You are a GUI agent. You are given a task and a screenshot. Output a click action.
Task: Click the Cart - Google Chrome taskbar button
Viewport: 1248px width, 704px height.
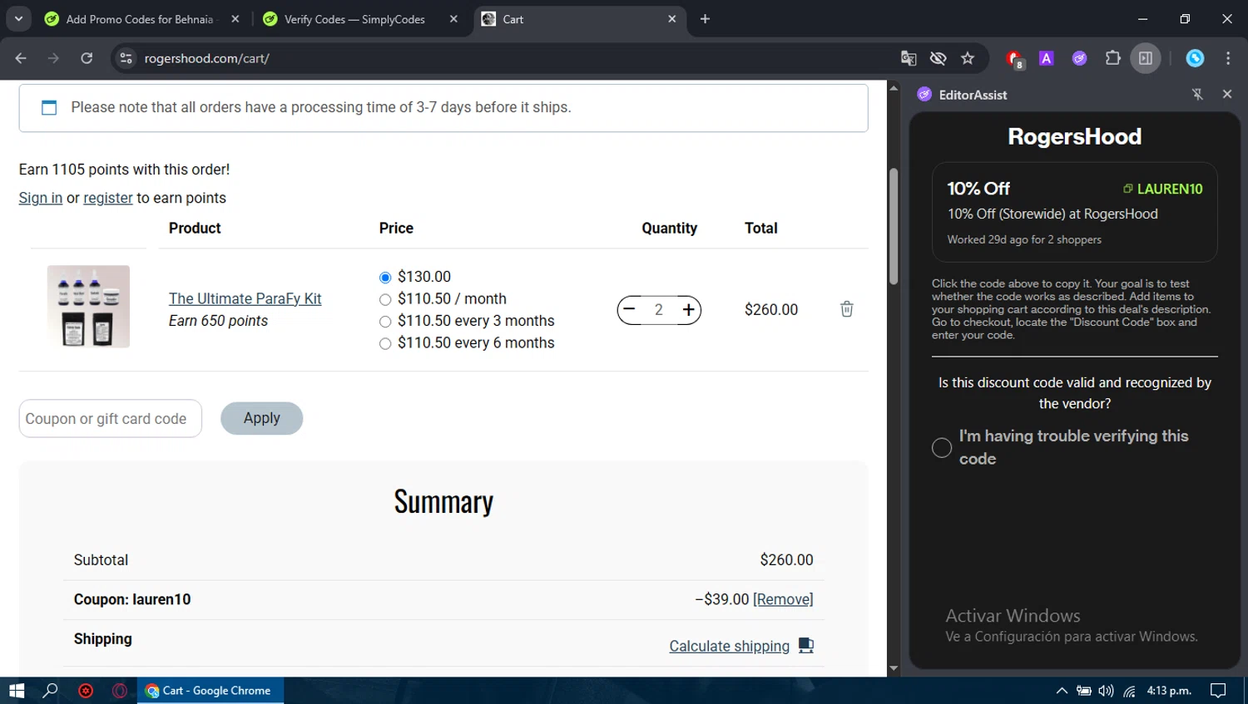click(x=210, y=691)
